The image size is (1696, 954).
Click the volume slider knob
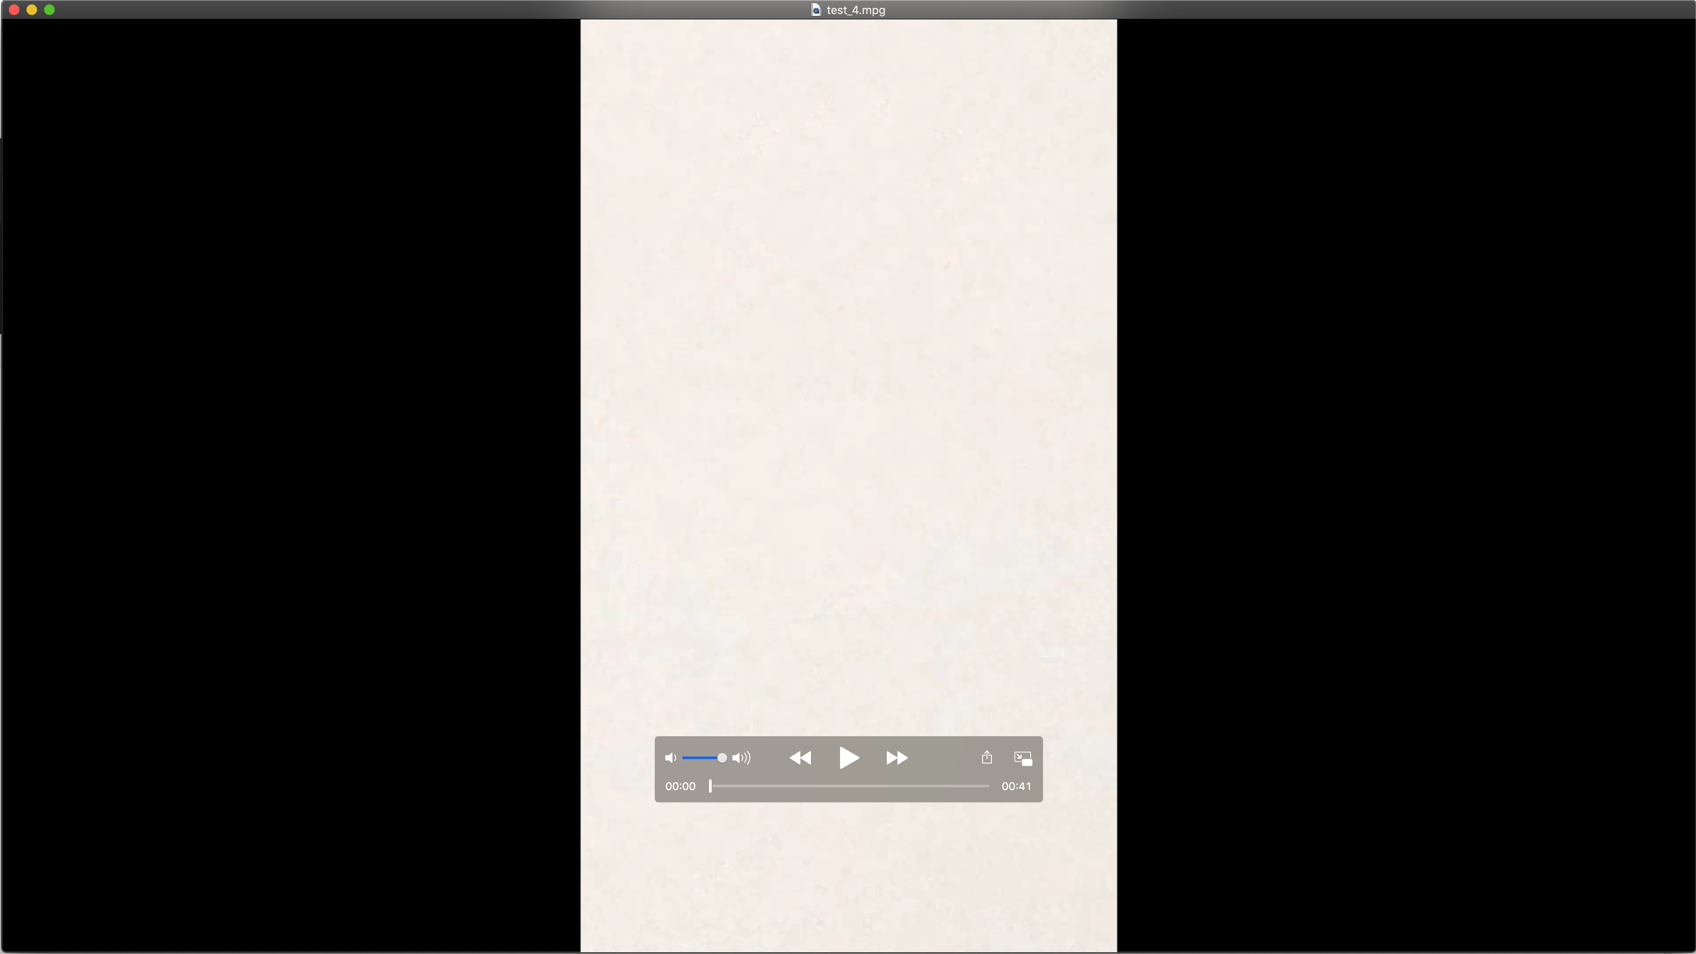pos(722,758)
